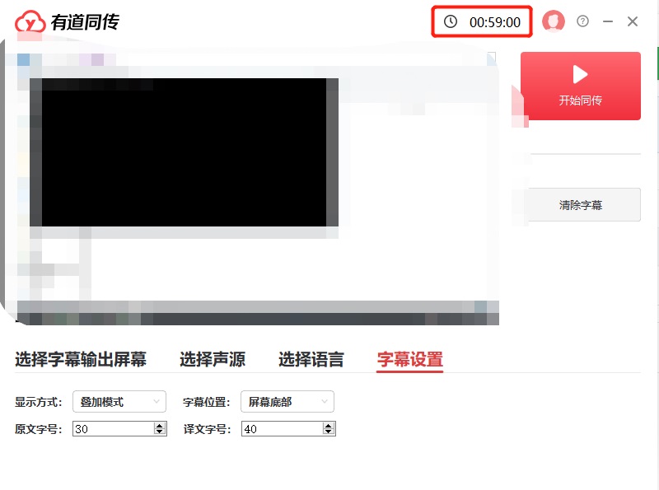Decrease 原文字号 with down arrow

pos(160,432)
